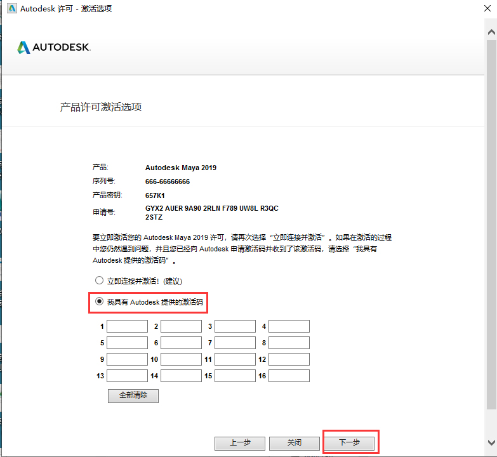Screen dimensions: 497x457
Task: Close the Autodesk license window
Action: [x=487, y=8]
